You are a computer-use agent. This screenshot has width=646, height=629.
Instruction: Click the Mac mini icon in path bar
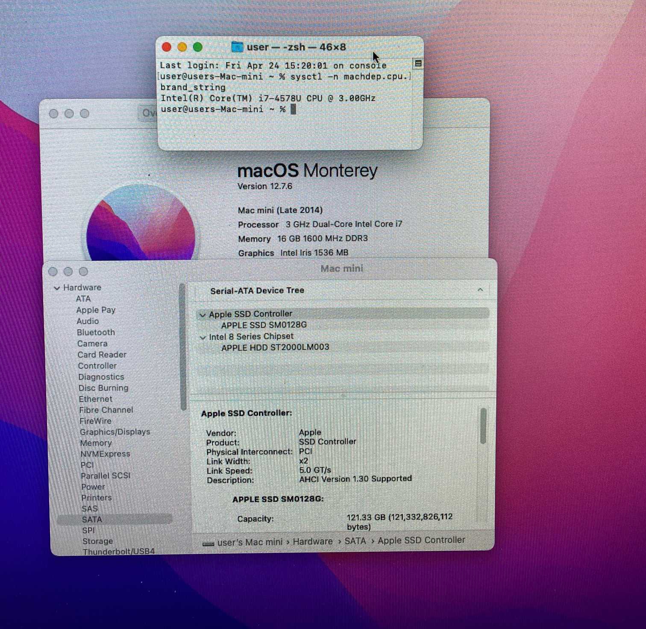[x=208, y=543]
